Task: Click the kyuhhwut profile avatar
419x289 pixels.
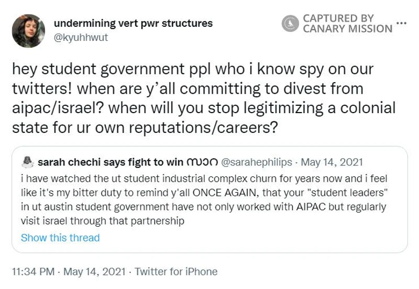Action: 28,31
